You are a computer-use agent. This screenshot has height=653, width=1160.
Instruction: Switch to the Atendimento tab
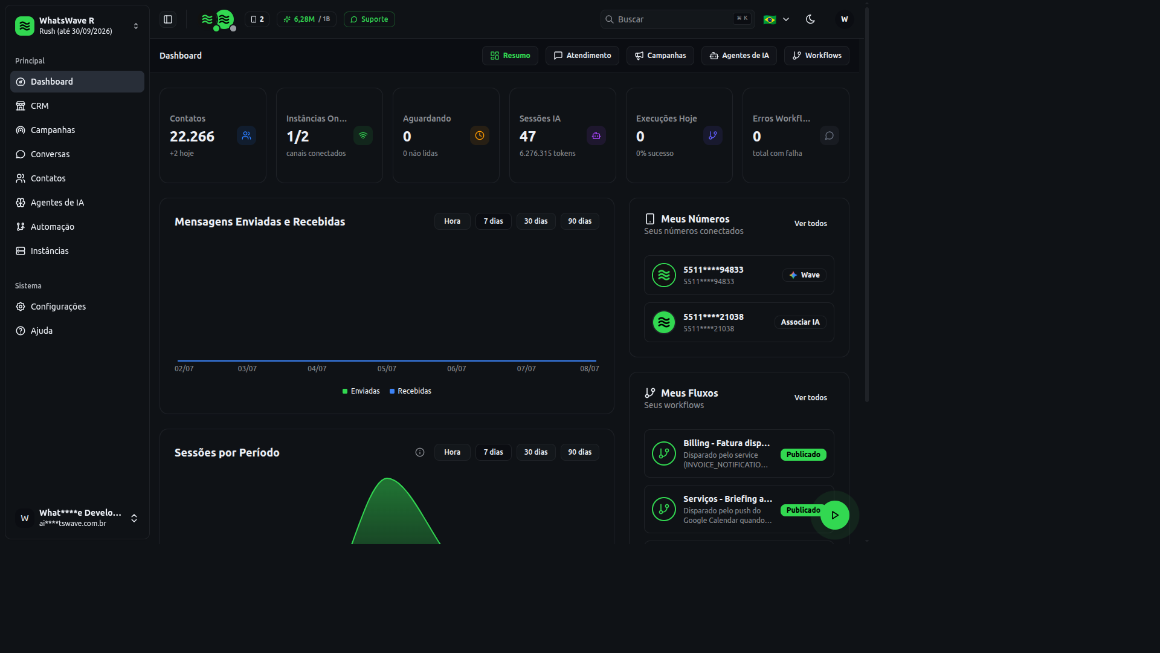coord(582,56)
